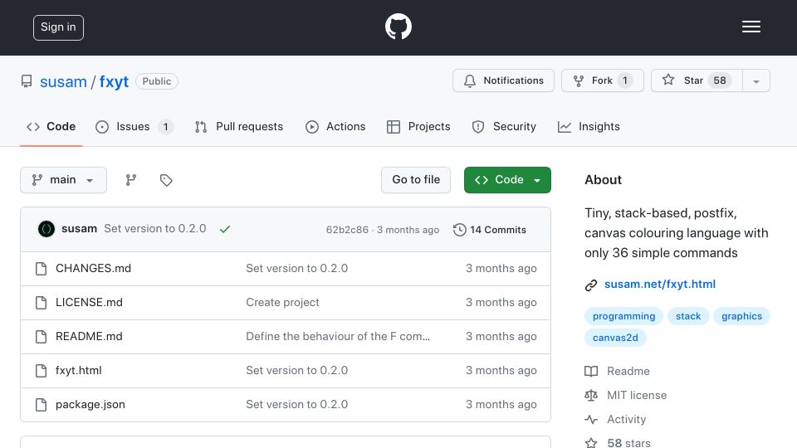Click file icon next to fxyt.html
The height and width of the screenshot is (448, 797).
(x=42, y=371)
